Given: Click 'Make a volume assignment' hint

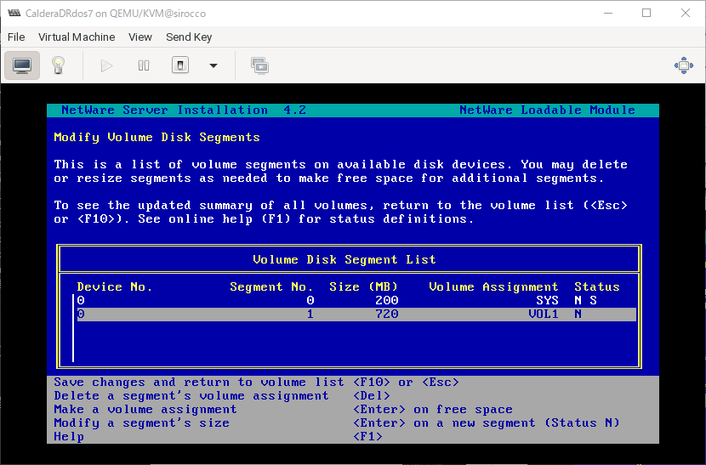Looking at the screenshot, I should pyautogui.click(x=282, y=409).
